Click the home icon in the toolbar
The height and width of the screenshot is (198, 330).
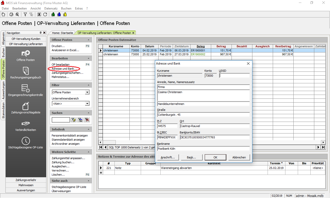point(3,14)
